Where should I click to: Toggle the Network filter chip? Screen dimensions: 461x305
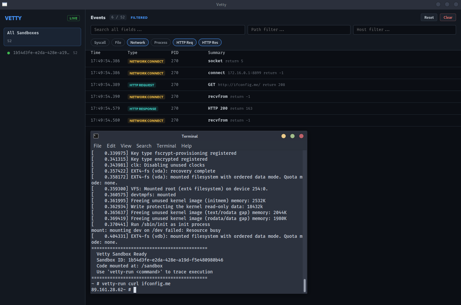coord(138,42)
